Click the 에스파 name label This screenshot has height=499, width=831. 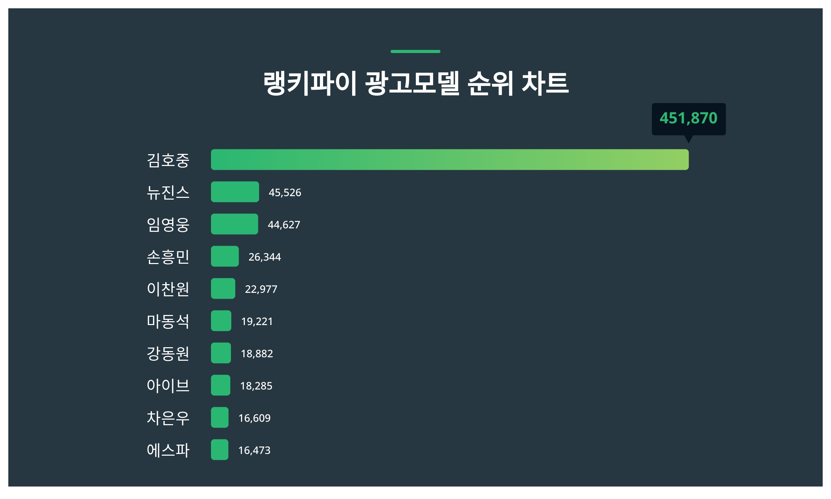(168, 450)
